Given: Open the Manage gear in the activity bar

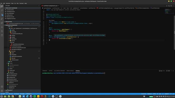Looking at the screenshot, I should [2, 91].
